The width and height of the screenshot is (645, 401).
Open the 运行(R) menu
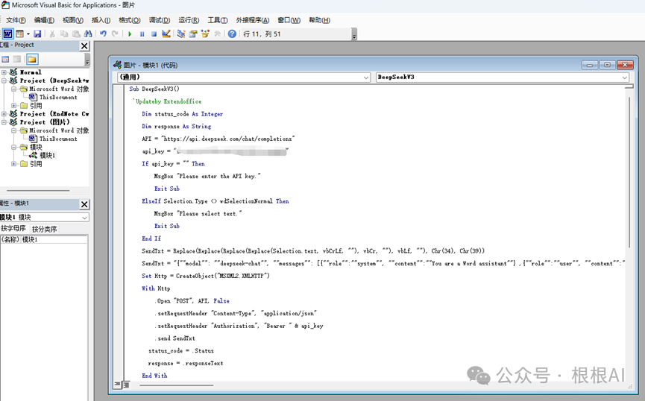(x=189, y=20)
